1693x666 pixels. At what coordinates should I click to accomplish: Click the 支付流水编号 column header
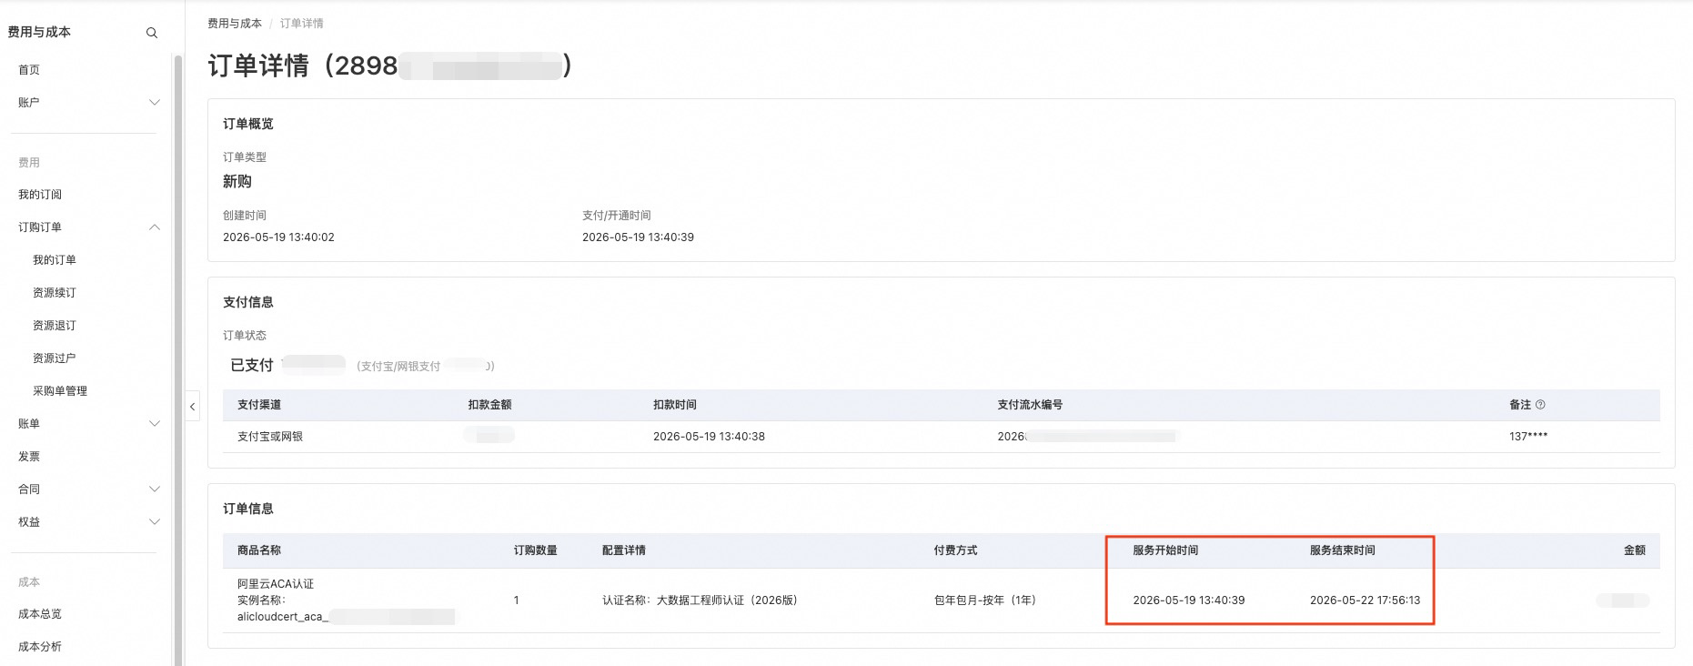tap(1030, 405)
